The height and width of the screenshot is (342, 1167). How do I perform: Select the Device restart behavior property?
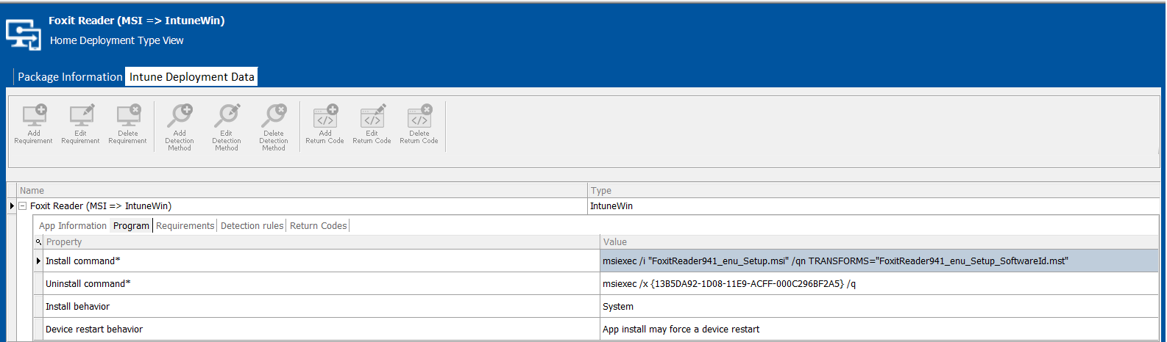322,330
